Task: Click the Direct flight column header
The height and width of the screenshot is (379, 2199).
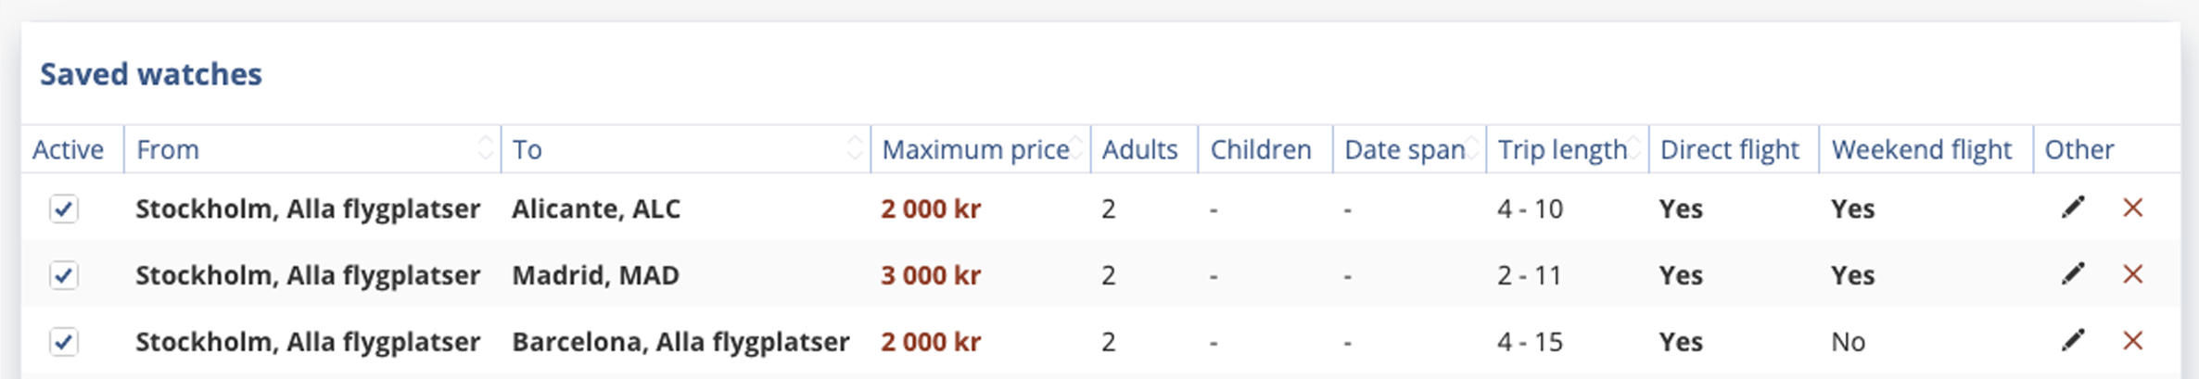Action: pyautogui.click(x=1729, y=149)
